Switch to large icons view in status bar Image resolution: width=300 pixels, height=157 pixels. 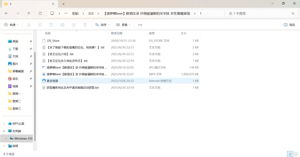click(x=295, y=154)
